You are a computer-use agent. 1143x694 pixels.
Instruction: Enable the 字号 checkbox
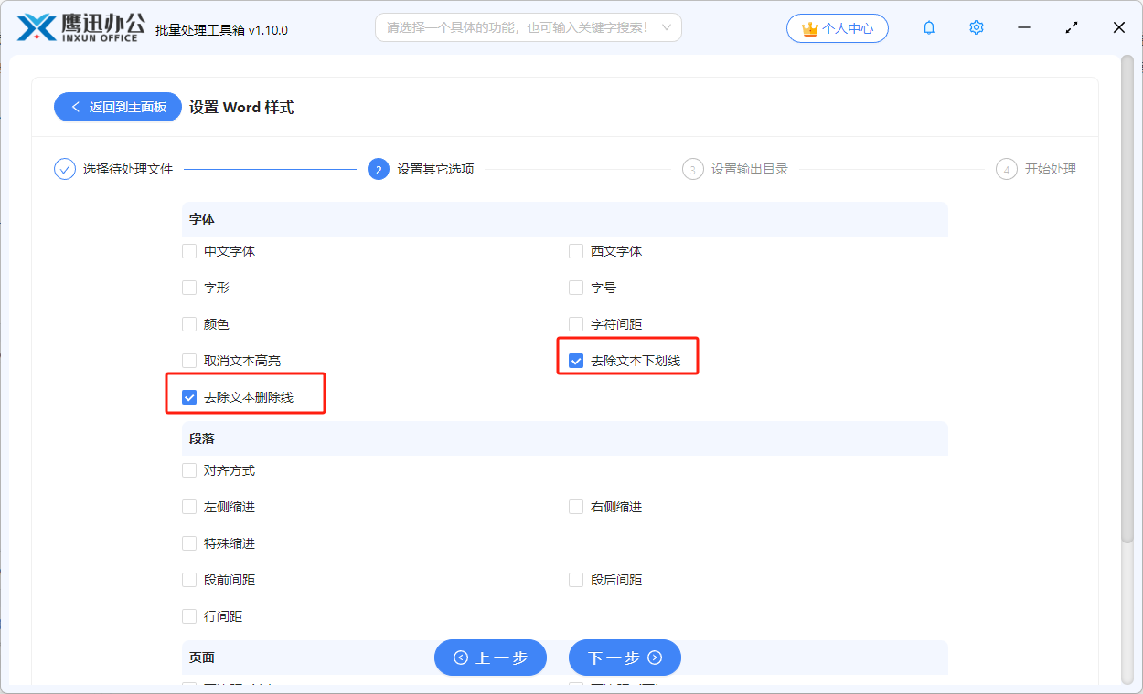[576, 288]
